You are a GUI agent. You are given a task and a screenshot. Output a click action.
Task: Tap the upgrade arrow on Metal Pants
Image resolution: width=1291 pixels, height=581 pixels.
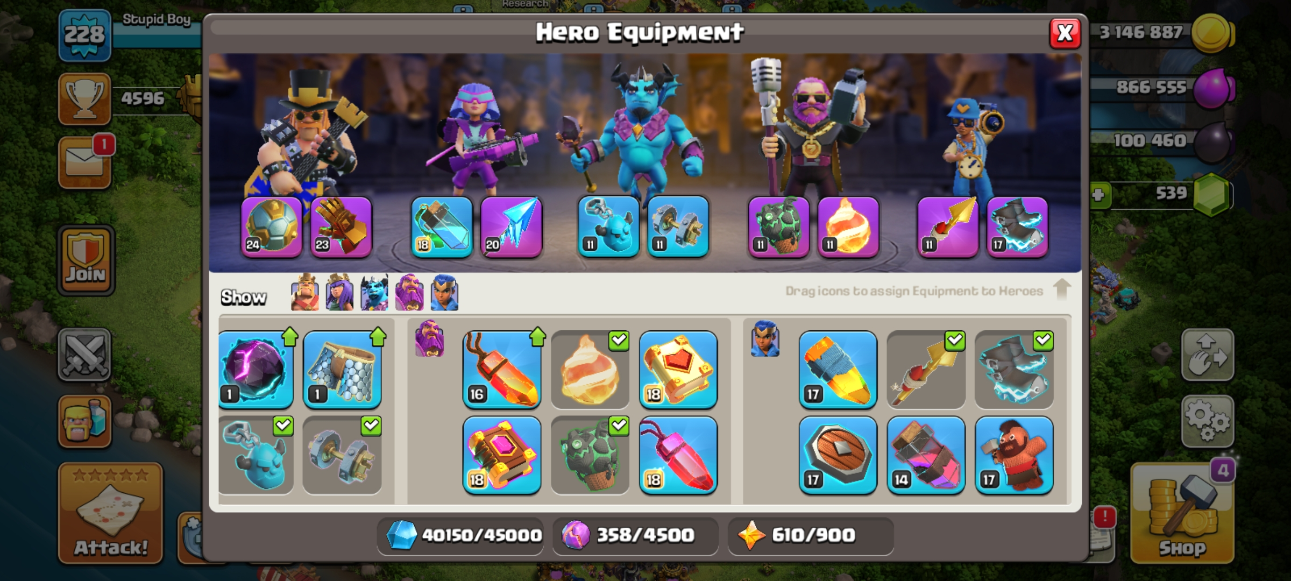tap(378, 337)
